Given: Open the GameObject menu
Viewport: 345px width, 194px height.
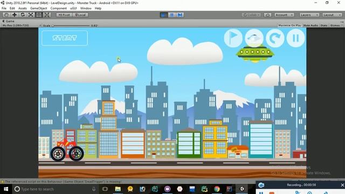Looking at the screenshot, I should pos(38,8).
